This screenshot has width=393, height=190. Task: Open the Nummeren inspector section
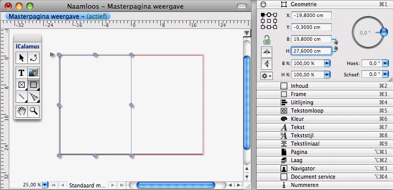tap(325, 185)
